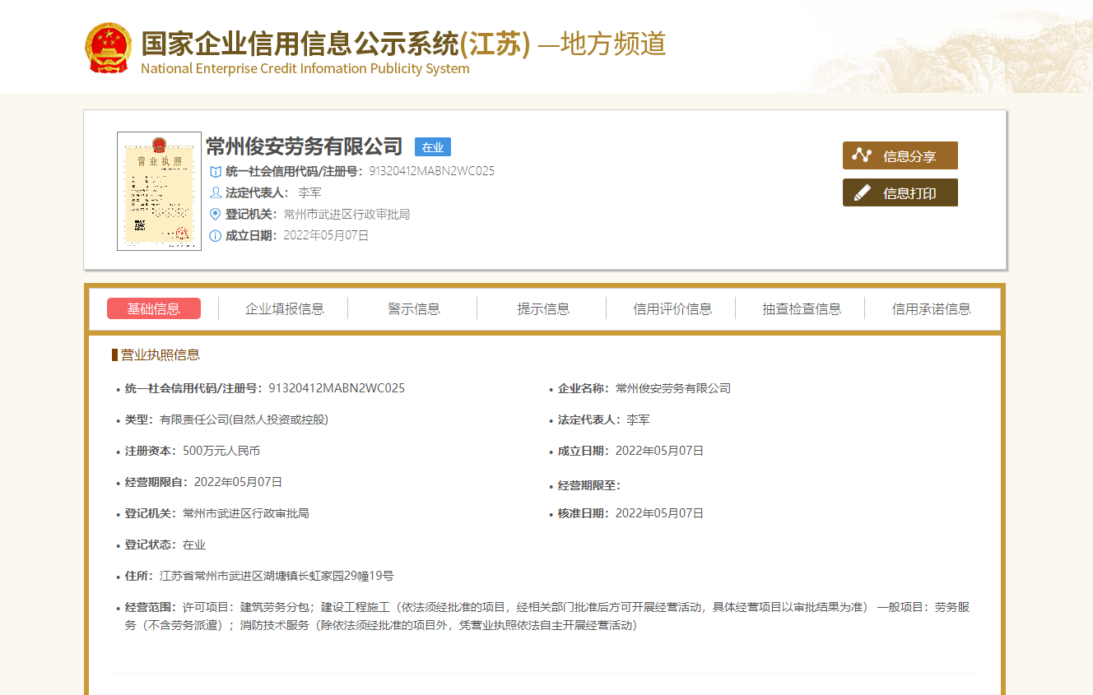Click the 在业 status badge
1093x695 pixels.
[433, 147]
